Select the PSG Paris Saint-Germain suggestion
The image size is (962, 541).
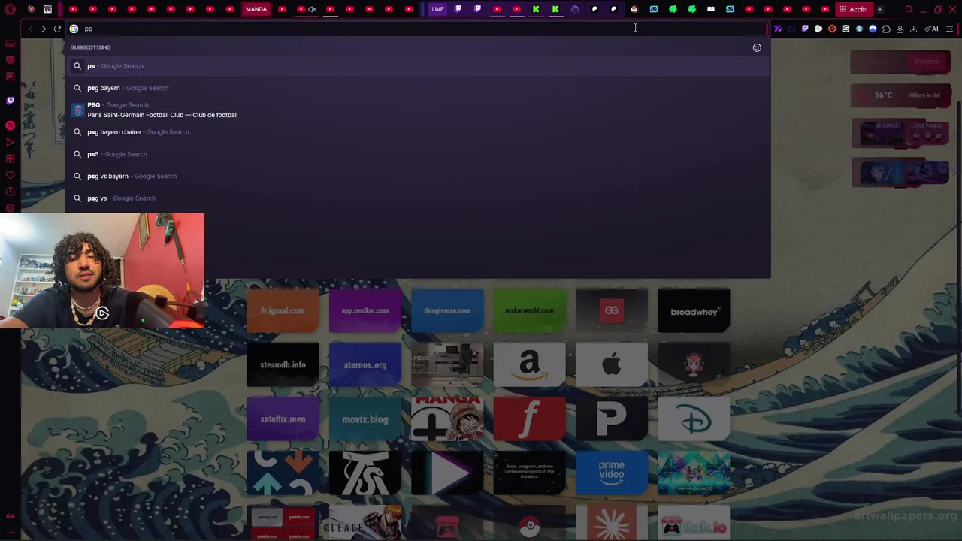pos(417,110)
